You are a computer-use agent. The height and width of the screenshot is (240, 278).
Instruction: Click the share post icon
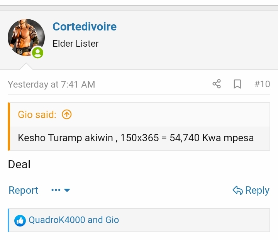pyautogui.click(x=217, y=84)
